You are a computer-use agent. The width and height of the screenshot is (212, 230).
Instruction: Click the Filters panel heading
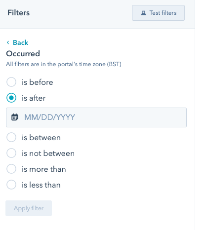(x=19, y=13)
